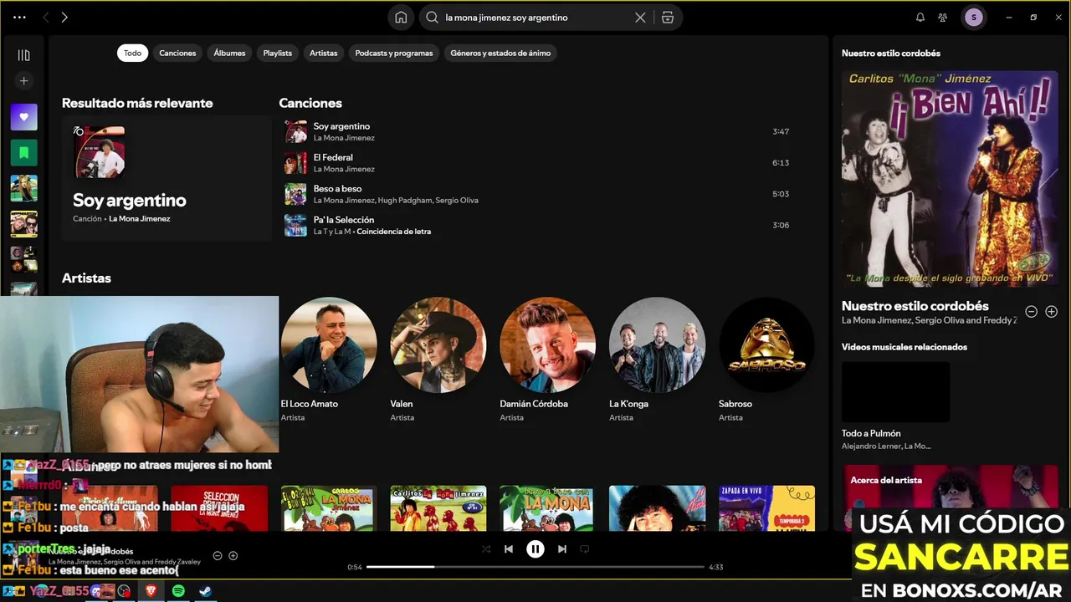
Task: Click the sidebar plus to create a playlist
Action: click(23, 81)
